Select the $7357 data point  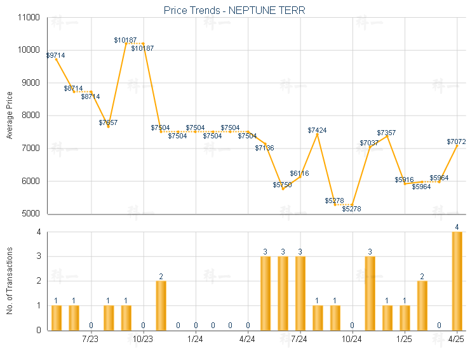(x=387, y=136)
